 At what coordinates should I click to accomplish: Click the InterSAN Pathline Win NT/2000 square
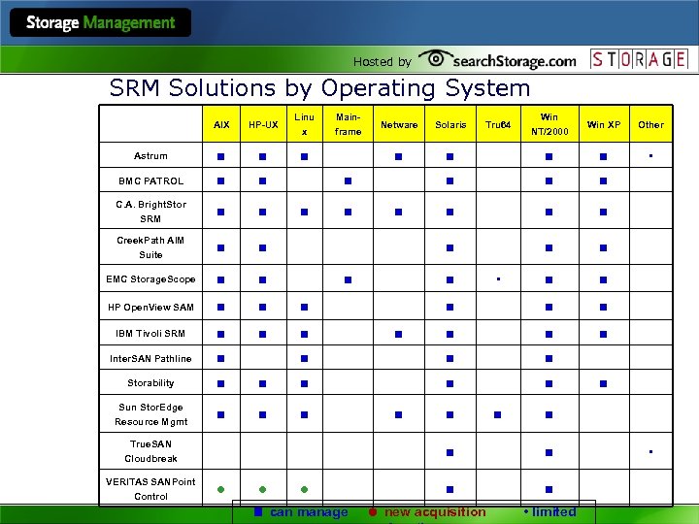pos(549,358)
